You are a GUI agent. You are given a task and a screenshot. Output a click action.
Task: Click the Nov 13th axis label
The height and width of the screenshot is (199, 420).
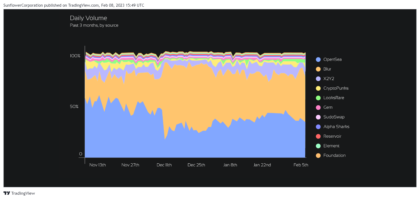coord(98,165)
